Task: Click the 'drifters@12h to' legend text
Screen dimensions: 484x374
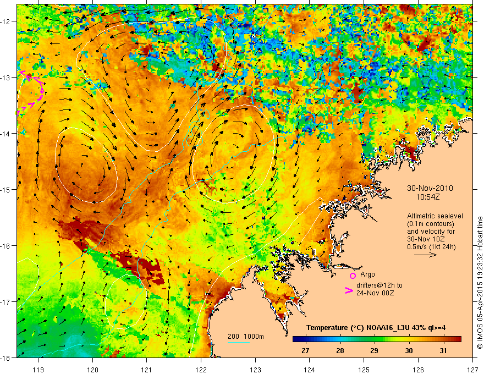Action: [380, 285]
